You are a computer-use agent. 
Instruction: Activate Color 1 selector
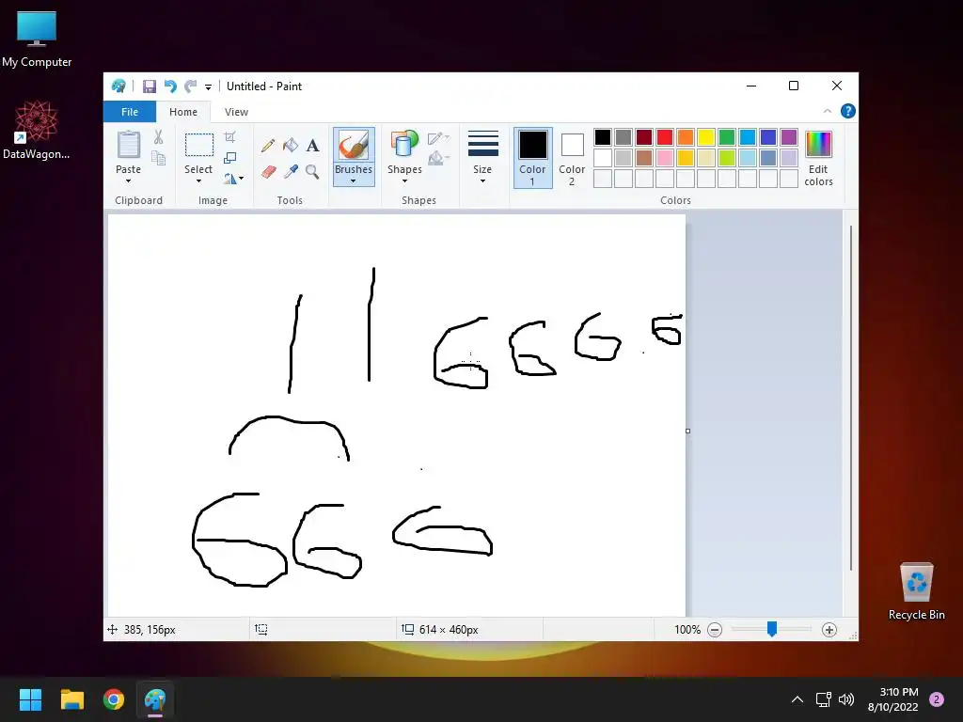(532, 158)
